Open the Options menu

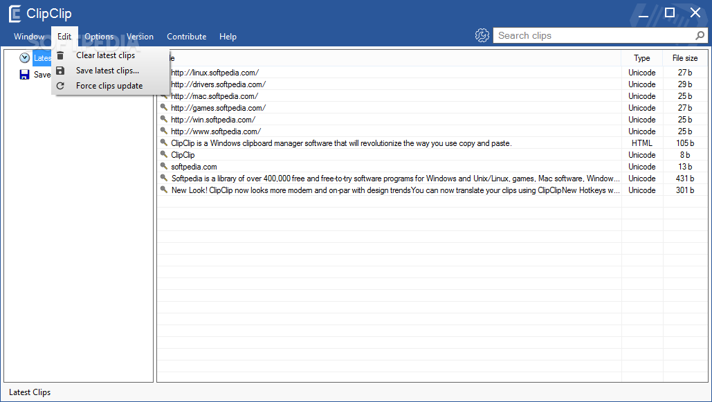(99, 37)
